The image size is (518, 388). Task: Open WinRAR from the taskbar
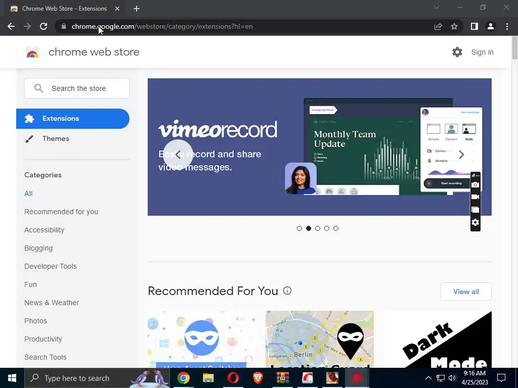(282, 378)
